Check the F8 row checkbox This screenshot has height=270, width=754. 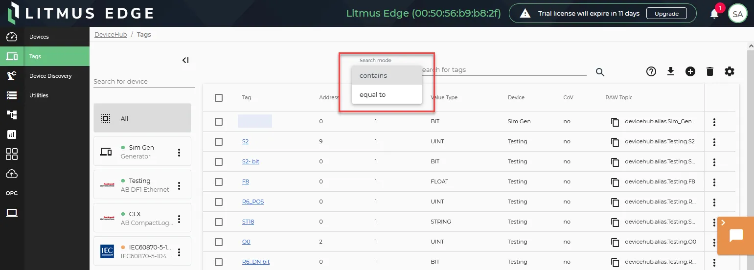coord(219,182)
